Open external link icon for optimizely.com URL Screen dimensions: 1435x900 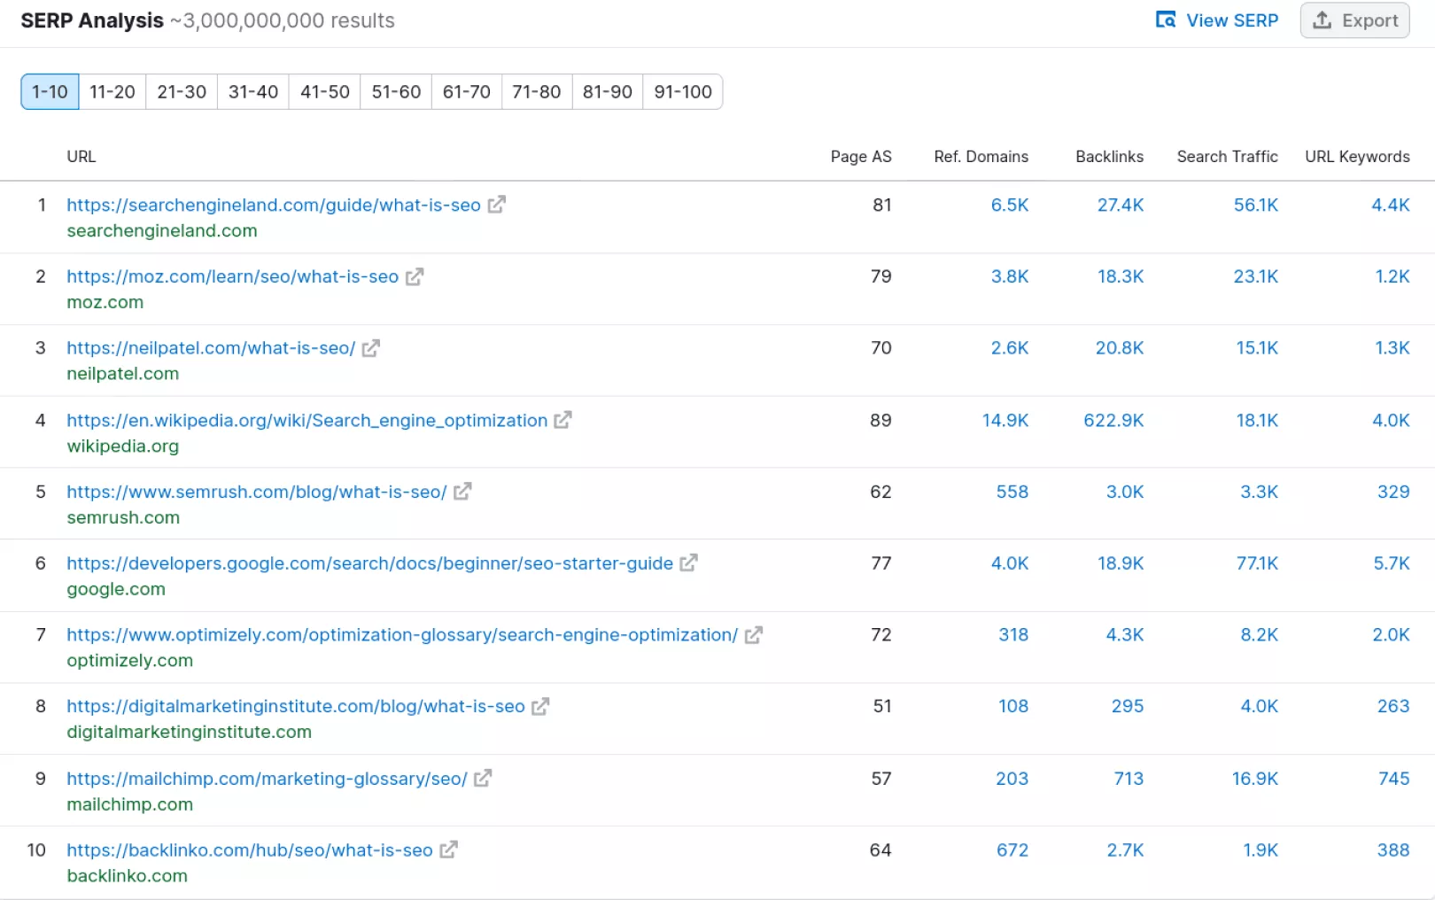[754, 635]
